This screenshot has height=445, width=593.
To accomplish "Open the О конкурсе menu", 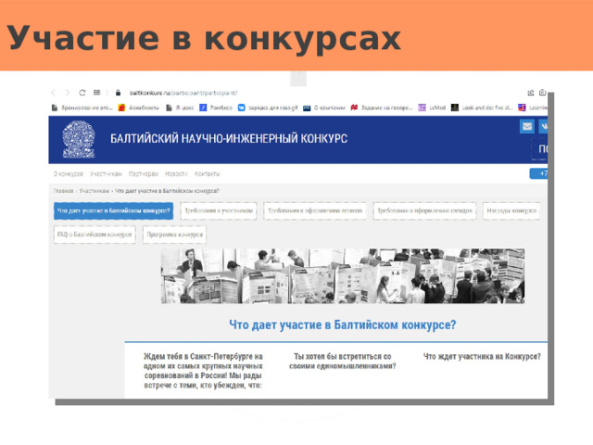I will pos(68,173).
